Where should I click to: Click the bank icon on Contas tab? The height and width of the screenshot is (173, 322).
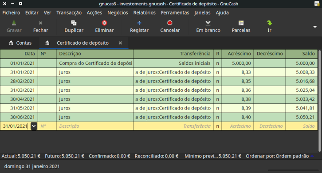[x=11, y=43]
